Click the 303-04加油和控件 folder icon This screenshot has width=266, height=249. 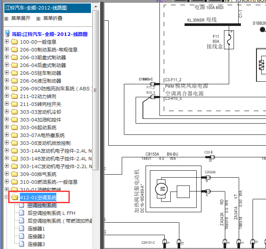point(14,120)
